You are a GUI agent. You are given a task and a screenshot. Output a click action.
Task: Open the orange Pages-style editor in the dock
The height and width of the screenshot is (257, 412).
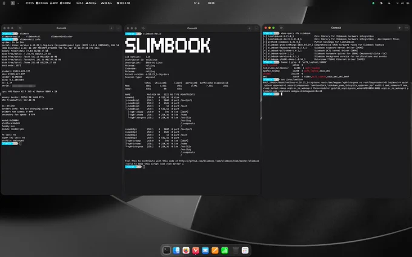tap(215, 250)
